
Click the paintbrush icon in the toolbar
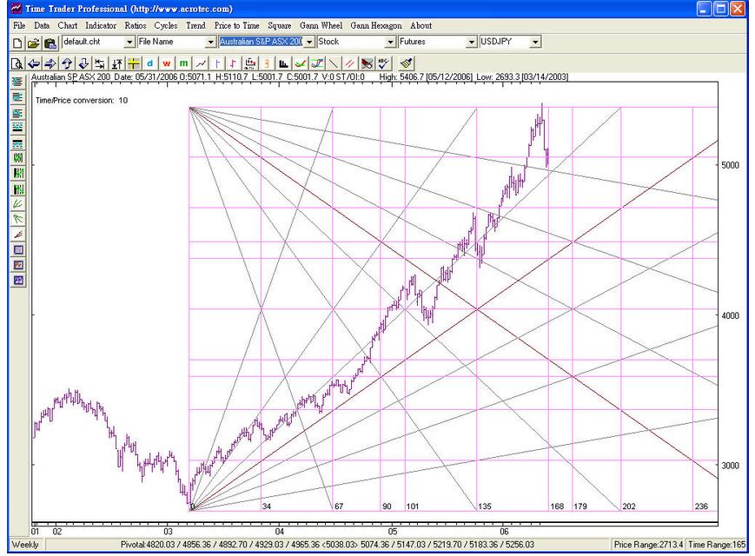click(406, 63)
